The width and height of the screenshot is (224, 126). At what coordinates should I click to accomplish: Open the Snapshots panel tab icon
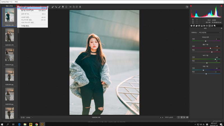[215, 26]
